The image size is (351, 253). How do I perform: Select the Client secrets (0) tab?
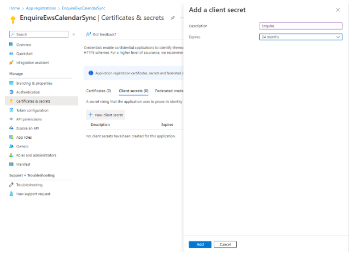pos(134,91)
